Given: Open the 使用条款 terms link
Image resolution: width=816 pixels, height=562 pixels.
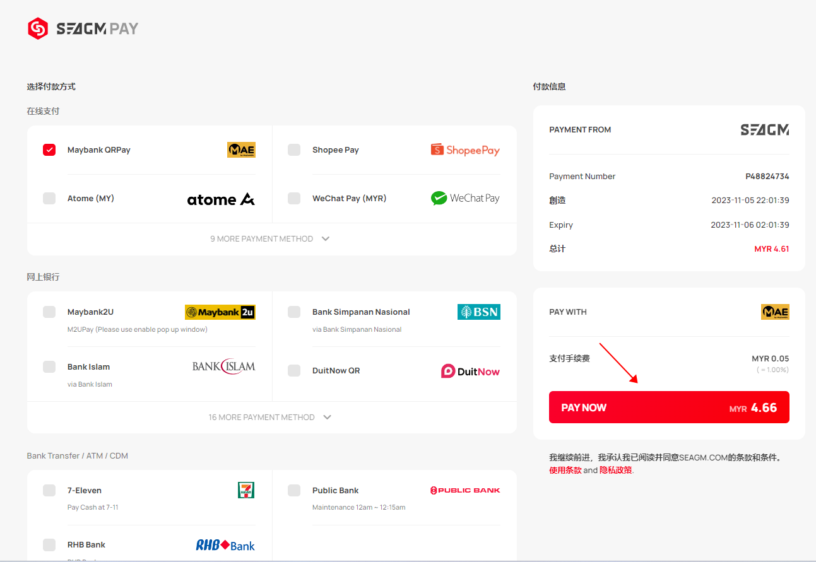Looking at the screenshot, I should [565, 470].
